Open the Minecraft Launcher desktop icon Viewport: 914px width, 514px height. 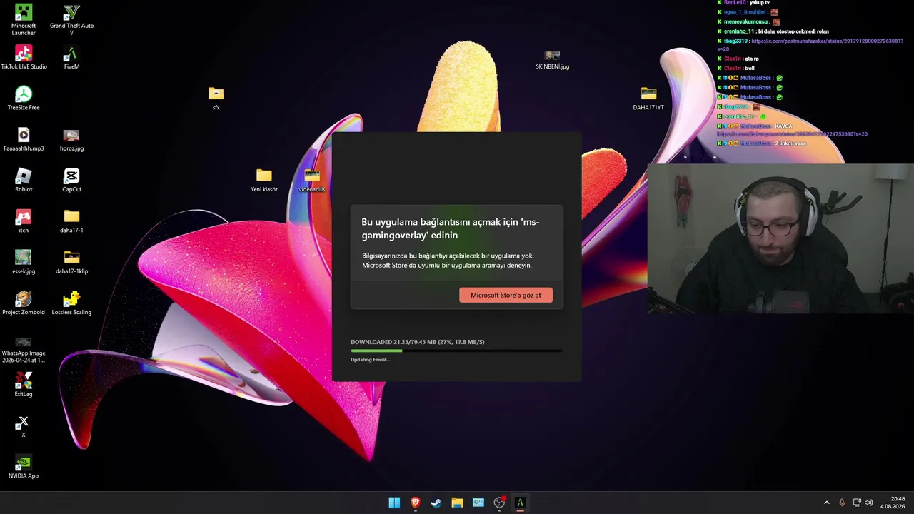[24, 19]
